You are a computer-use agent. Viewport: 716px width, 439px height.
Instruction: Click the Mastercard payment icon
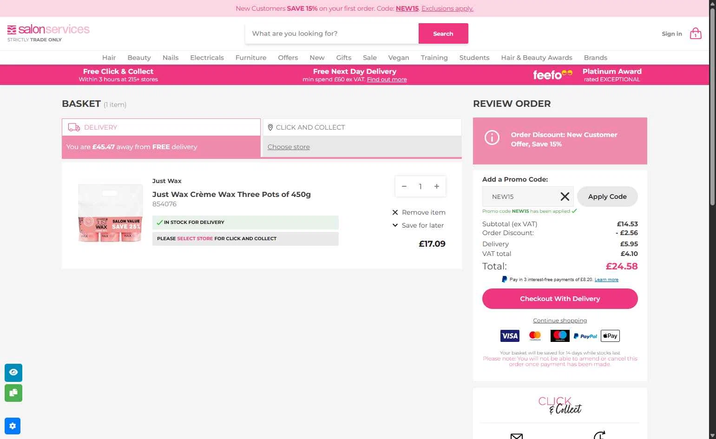535,336
